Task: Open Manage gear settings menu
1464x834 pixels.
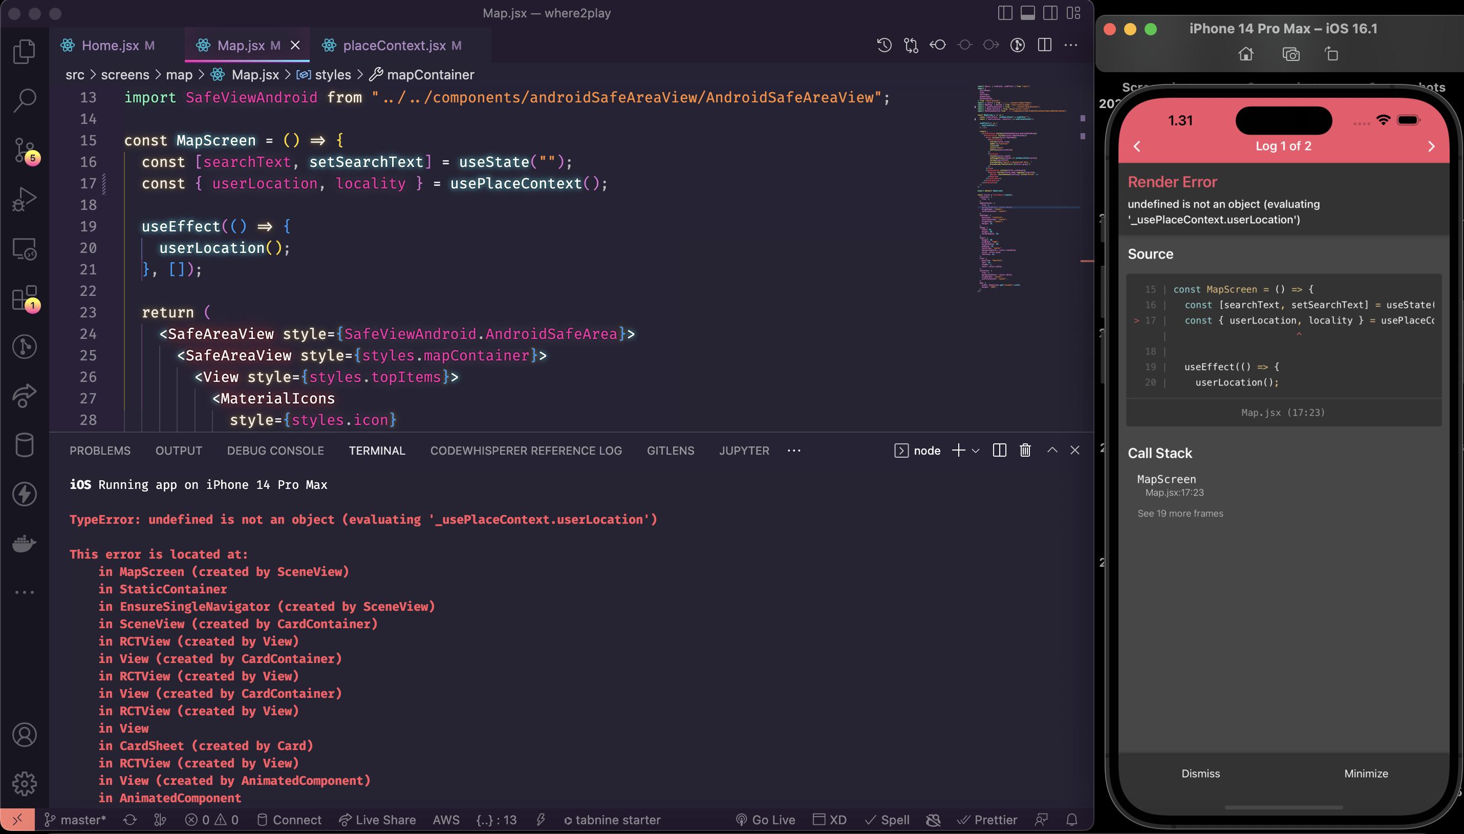Action: [24, 784]
